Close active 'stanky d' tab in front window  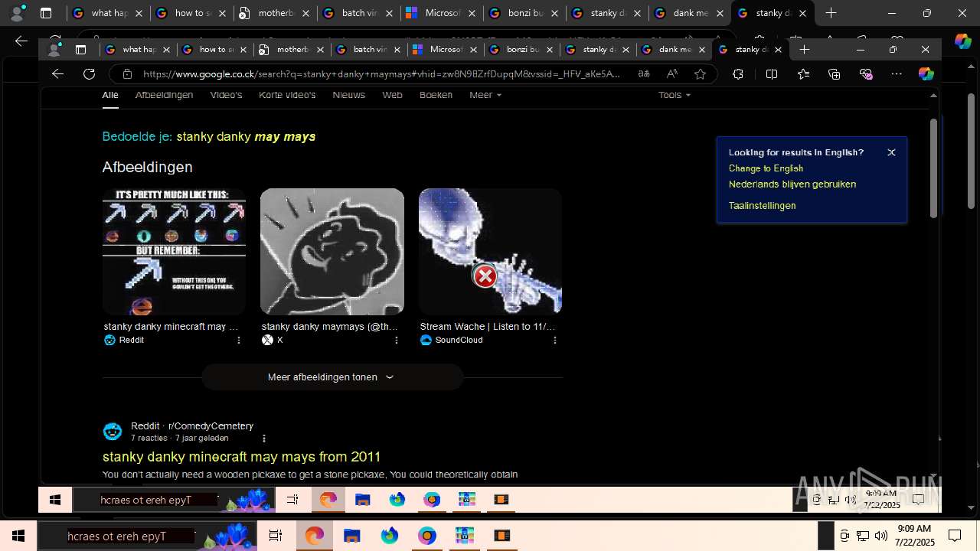coord(778,49)
